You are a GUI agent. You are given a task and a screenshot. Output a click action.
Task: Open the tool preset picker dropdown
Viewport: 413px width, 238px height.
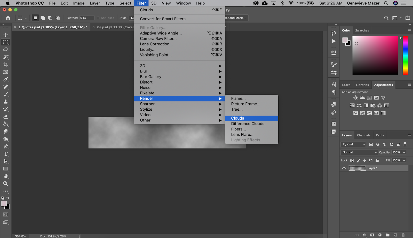point(22,18)
